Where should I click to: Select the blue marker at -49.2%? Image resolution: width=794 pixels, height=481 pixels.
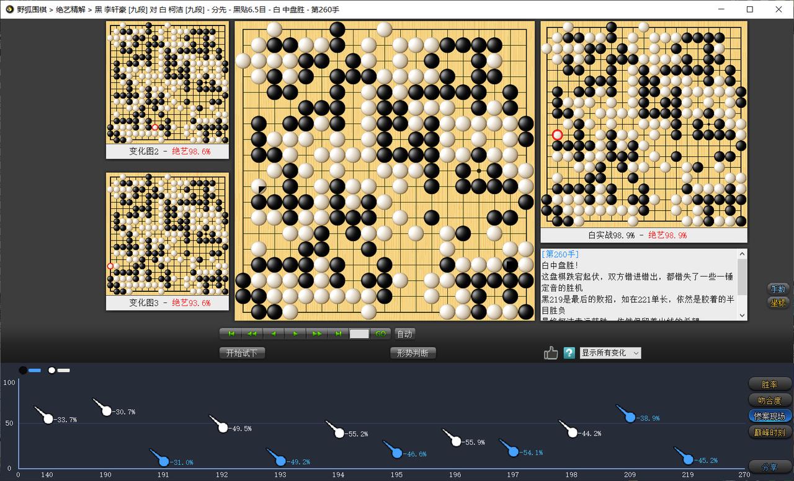[x=280, y=461]
